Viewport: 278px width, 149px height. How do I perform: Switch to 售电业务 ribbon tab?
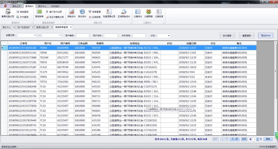[16, 6]
